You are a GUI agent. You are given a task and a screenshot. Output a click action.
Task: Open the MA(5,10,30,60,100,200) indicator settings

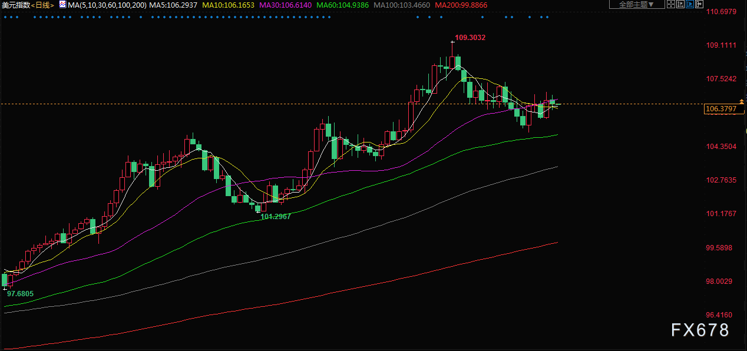pos(107,5)
